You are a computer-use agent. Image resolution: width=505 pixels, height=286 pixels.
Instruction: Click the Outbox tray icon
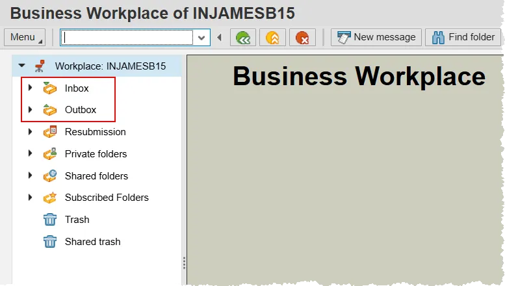[50, 110]
